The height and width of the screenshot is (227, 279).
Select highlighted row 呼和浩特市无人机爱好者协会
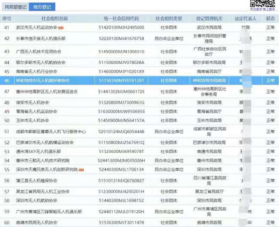pos(43,80)
